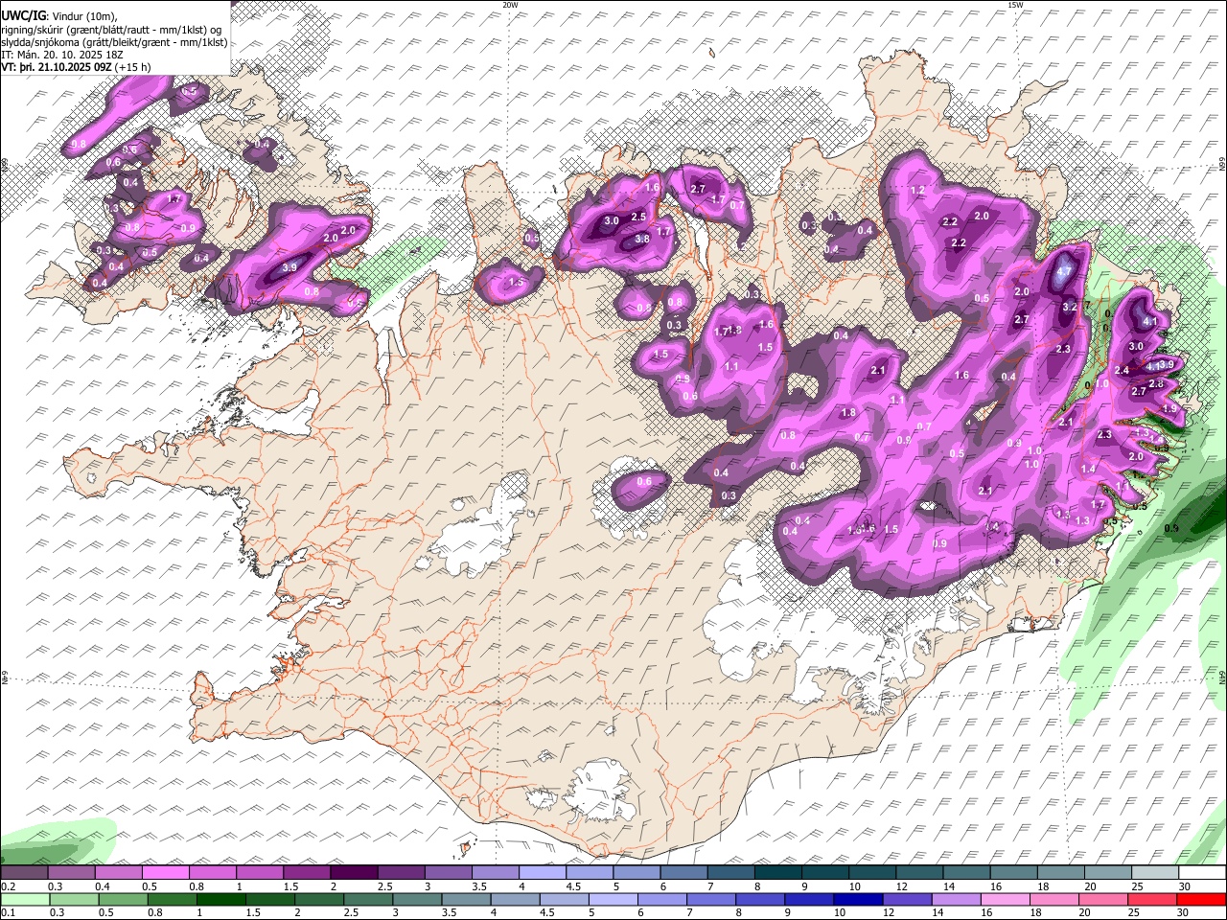1227x920 pixels.
Task: Click the 4.7 snowfall value on the map
Action: click(1063, 271)
